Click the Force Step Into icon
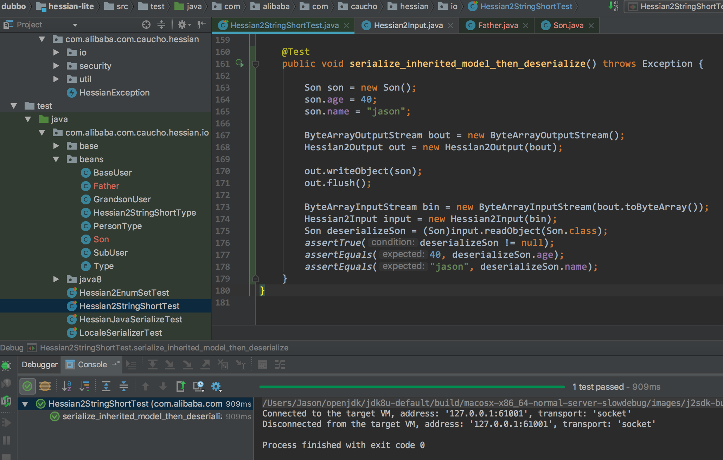The height and width of the screenshot is (460, 723). coord(187,365)
